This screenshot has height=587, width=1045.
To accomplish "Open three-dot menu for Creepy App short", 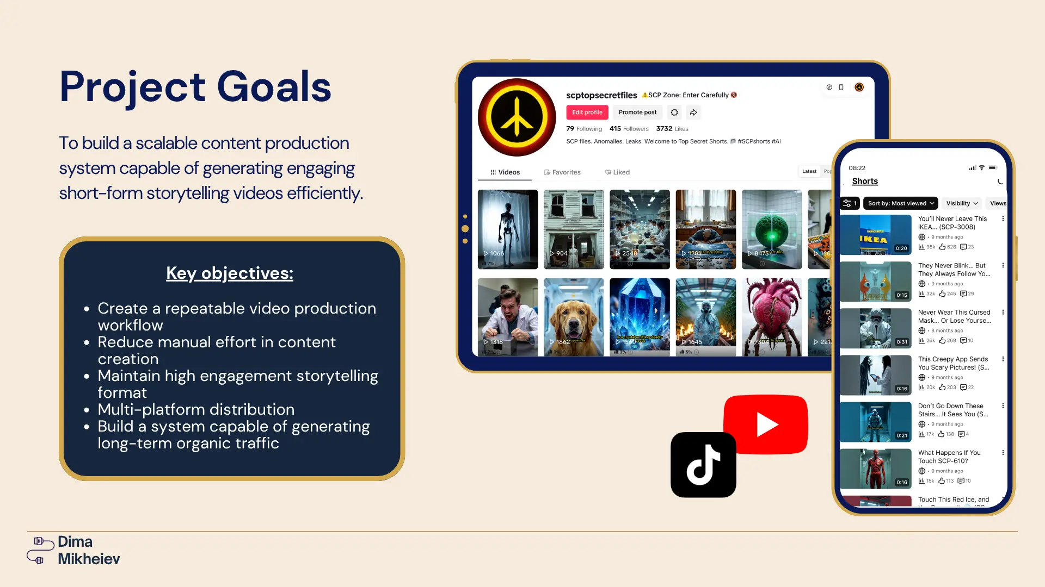I will click(1003, 359).
